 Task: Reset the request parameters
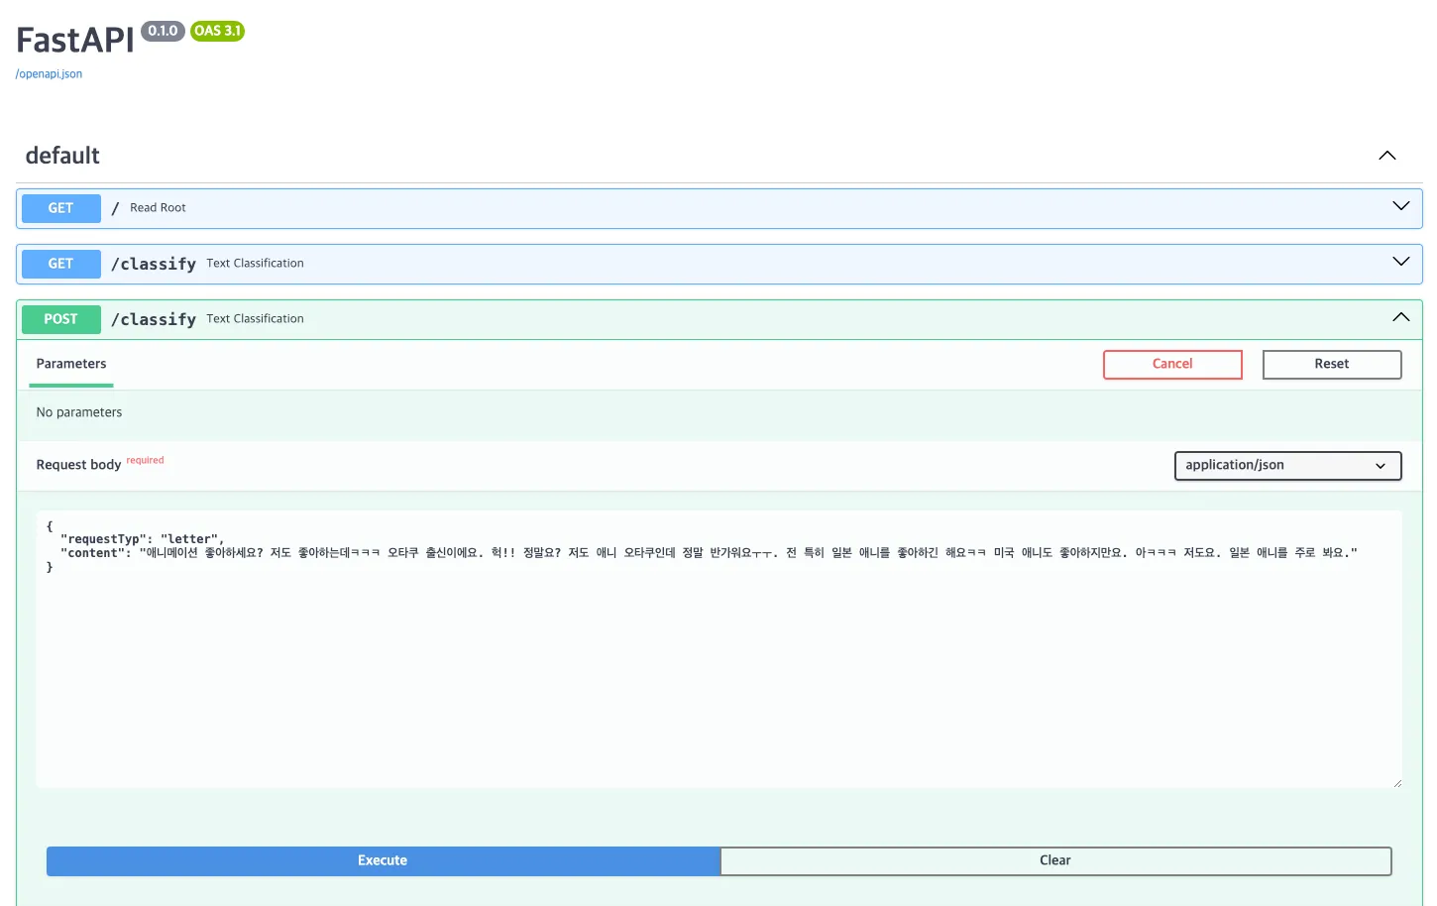[x=1332, y=364]
